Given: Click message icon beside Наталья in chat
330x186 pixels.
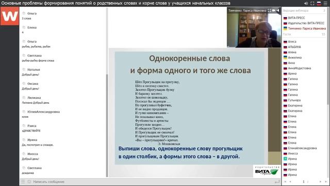Looking at the screenshot, I should point(24,69).
